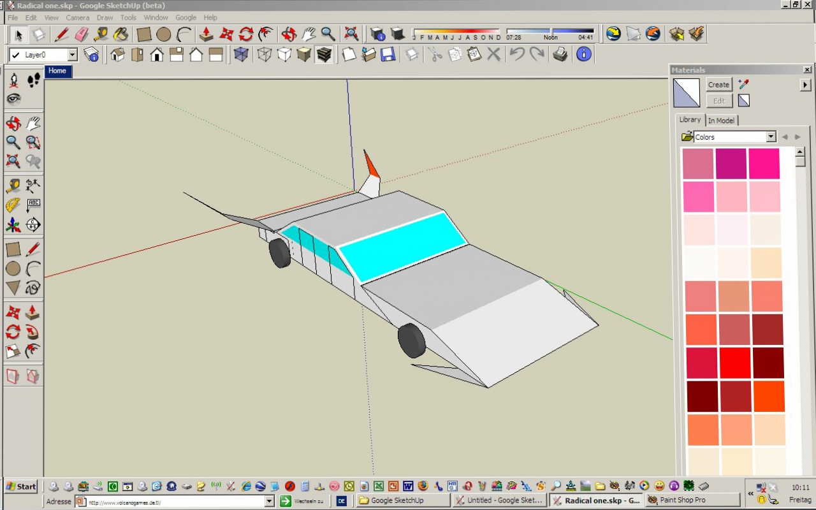
Task: Select the Freehand drawing tool
Action: 33,288
